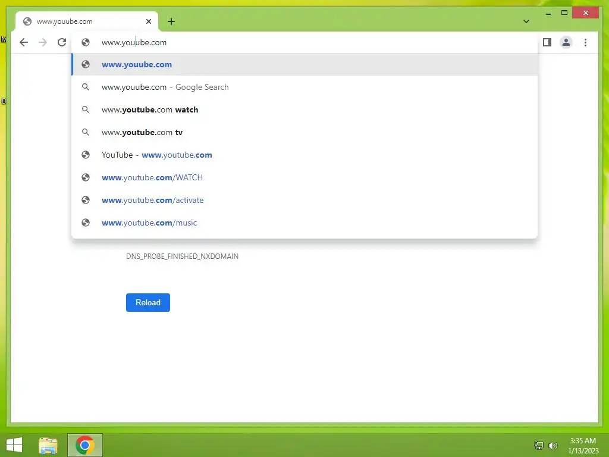Open the www.youtube.com/WATCH suggestion
This screenshot has width=609, height=457.
pos(305,177)
